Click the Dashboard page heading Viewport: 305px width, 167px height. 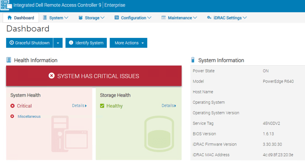click(28, 29)
